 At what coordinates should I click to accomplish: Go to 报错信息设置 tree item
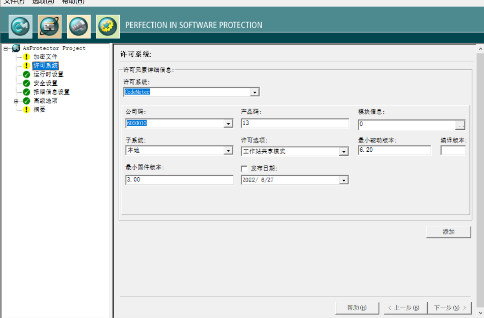click(51, 92)
